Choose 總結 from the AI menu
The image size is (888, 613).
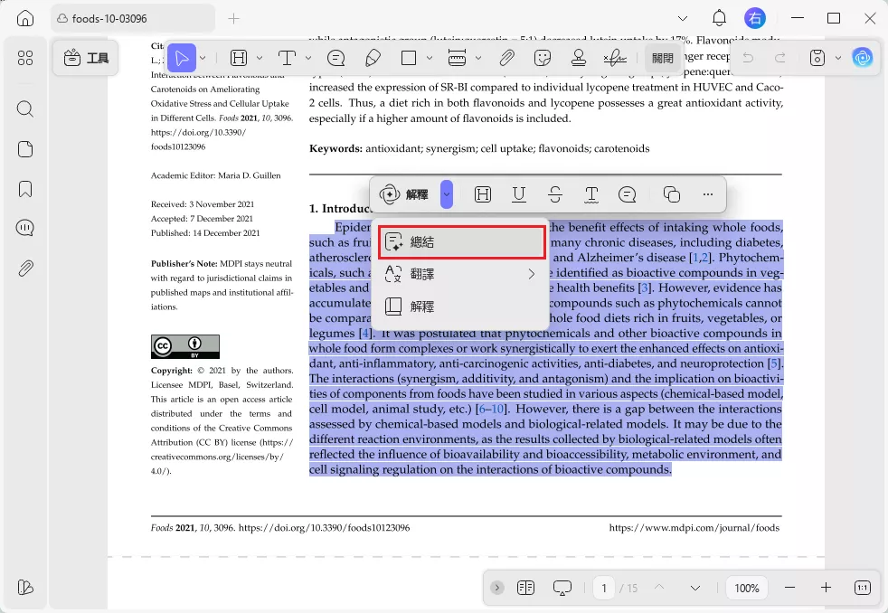pos(461,242)
